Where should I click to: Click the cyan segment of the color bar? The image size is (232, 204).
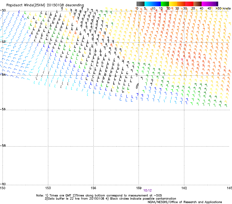(x=149, y=4)
